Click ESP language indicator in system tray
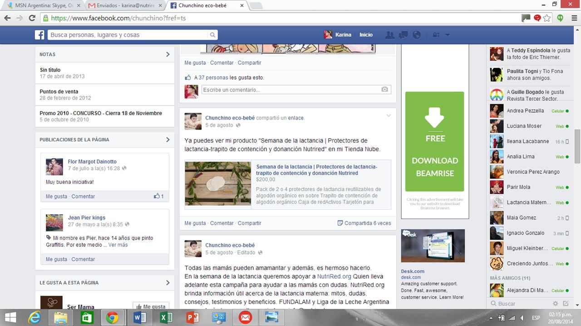The height and width of the screenshot is (326, 581). point(536,317)
